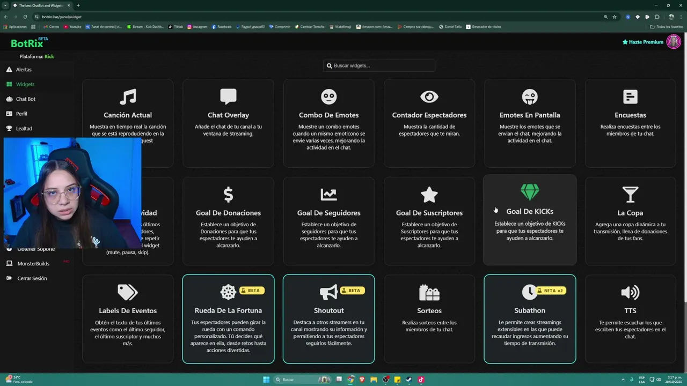
Task: Open the Tiktok bookmark
Action: pyautogui.click(x=176, y=27)
